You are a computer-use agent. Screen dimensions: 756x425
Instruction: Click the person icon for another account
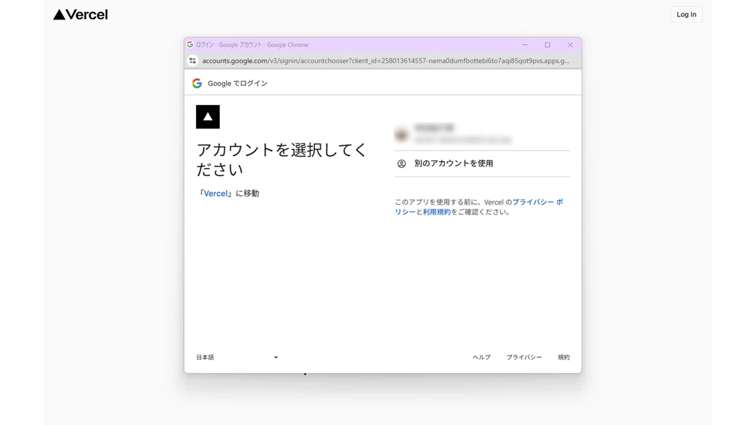coord(401,164)
